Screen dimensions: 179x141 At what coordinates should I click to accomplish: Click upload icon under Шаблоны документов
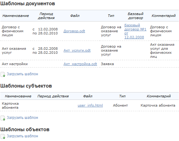3,74
